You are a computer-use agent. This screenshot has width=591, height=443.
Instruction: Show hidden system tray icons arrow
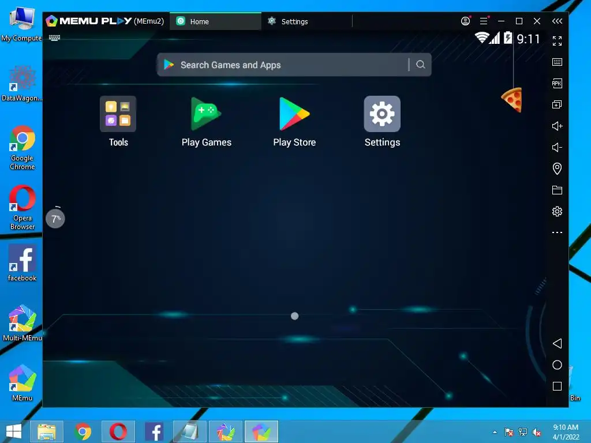[x=495, y=432]
